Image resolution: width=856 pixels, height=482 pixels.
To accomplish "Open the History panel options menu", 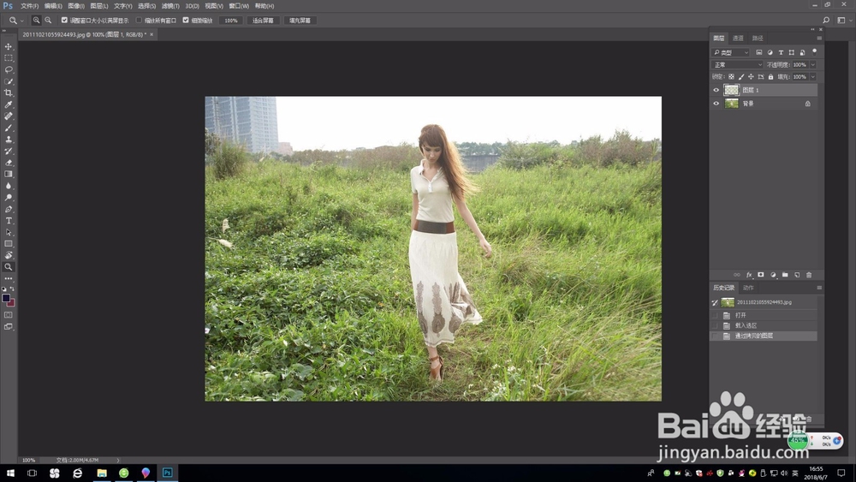I will (819, 288).
